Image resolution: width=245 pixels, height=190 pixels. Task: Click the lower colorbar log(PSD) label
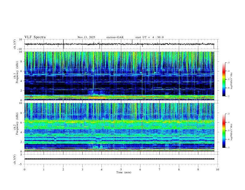pos(231,132)
